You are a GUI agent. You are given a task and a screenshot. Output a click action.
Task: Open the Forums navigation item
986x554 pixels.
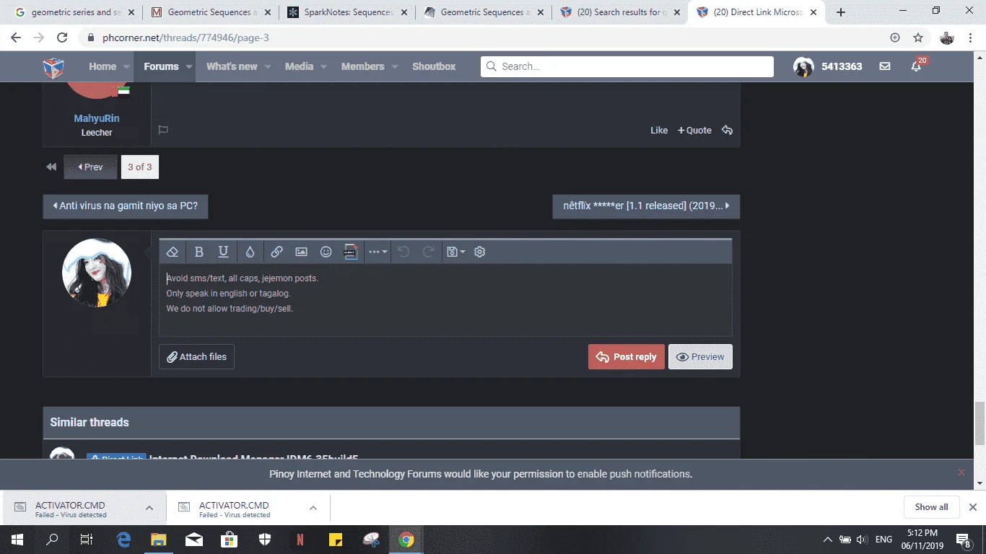tap(161, 66)
